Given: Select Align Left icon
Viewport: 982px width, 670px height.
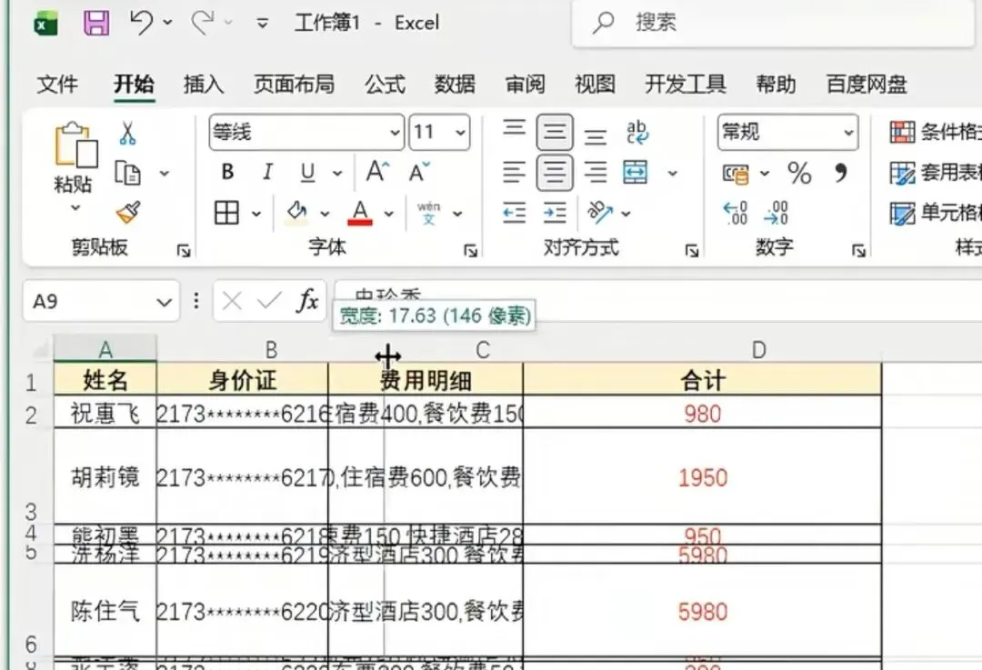Looking at the screenshot, I should 514,172.
